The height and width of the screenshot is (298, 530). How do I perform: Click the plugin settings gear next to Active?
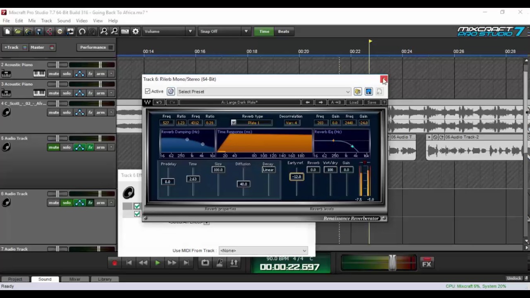[171, 91]
